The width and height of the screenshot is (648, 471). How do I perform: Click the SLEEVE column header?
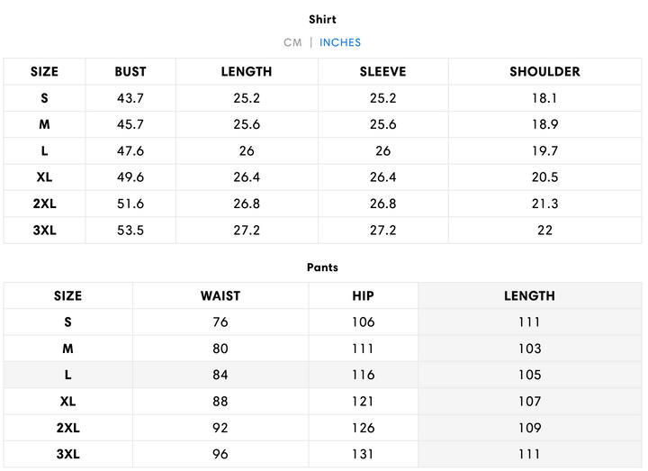[382, 72]
